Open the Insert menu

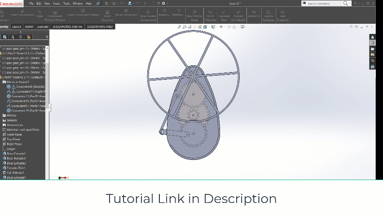click(x=57, y=4)
